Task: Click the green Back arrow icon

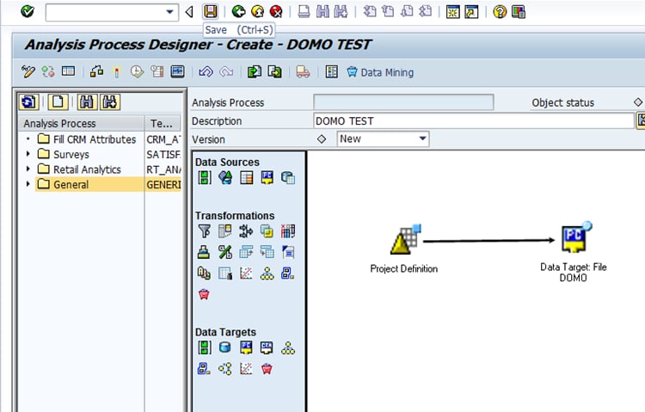Action: pos(238,11)
